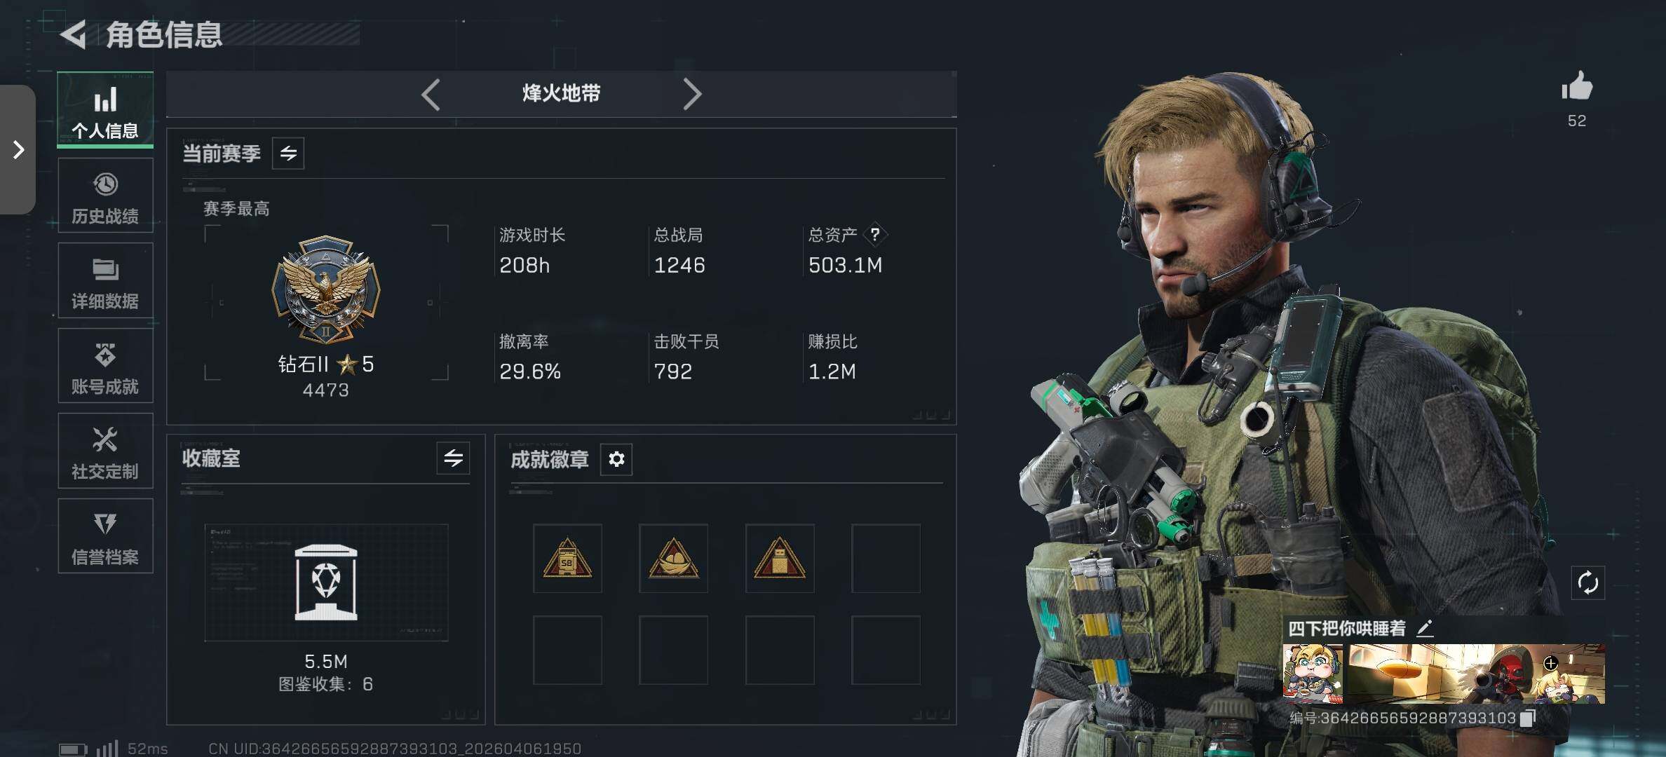The image size is (1666, 757).
Task: Open achievement badge settings gear
Action: tap(616, 459)
